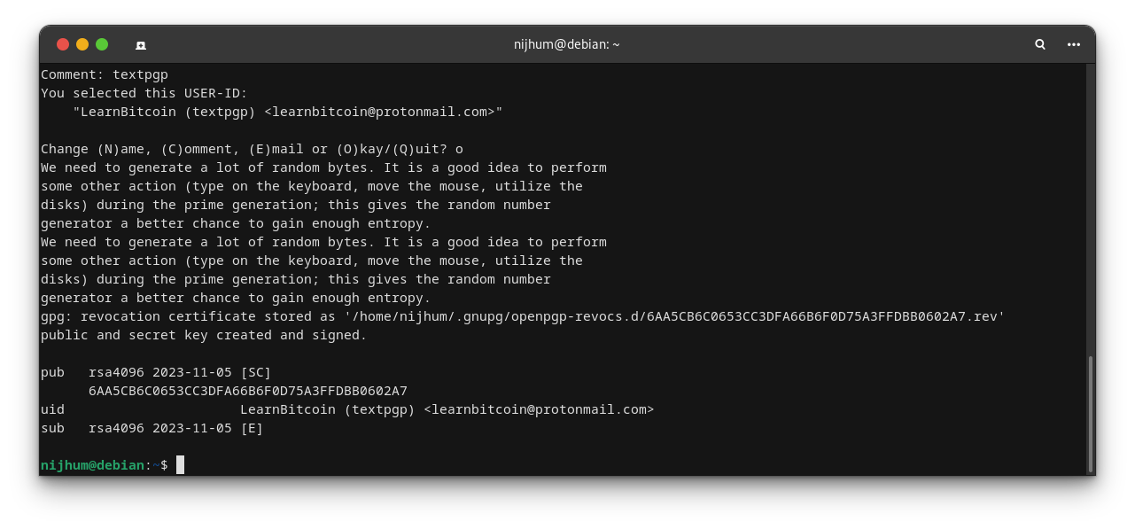Screen dimensions: 1135x529
Task: Click the cursor at the shell prompt
Action: (x=180, y=465)
